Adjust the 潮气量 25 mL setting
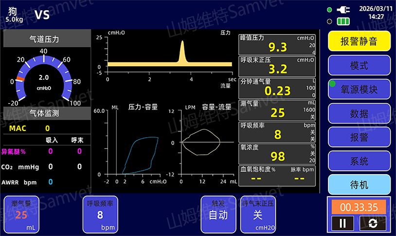 pyautogui.click(x=21, y=215)
